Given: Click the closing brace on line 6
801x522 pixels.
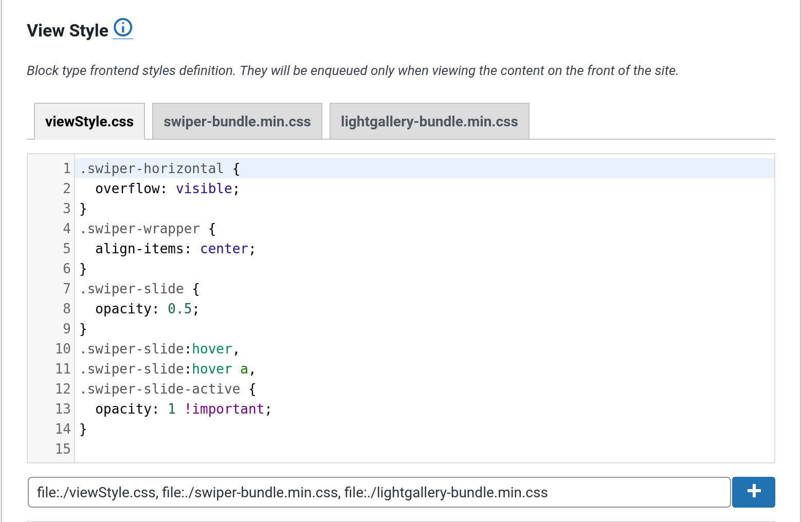Looking at the screenshot, I should pyautogui.click(x=83, y=269).
